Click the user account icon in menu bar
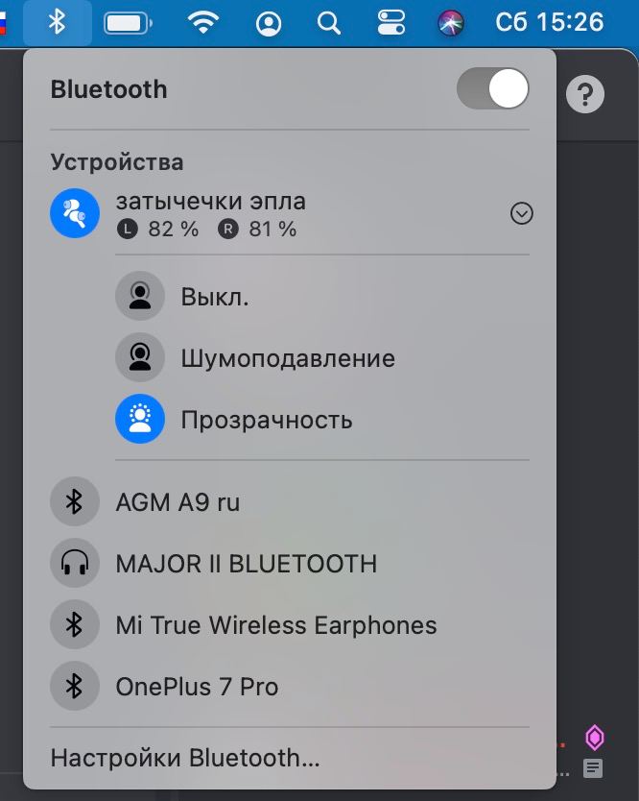Viewport: 639px width, 801px height. (269, 23)
